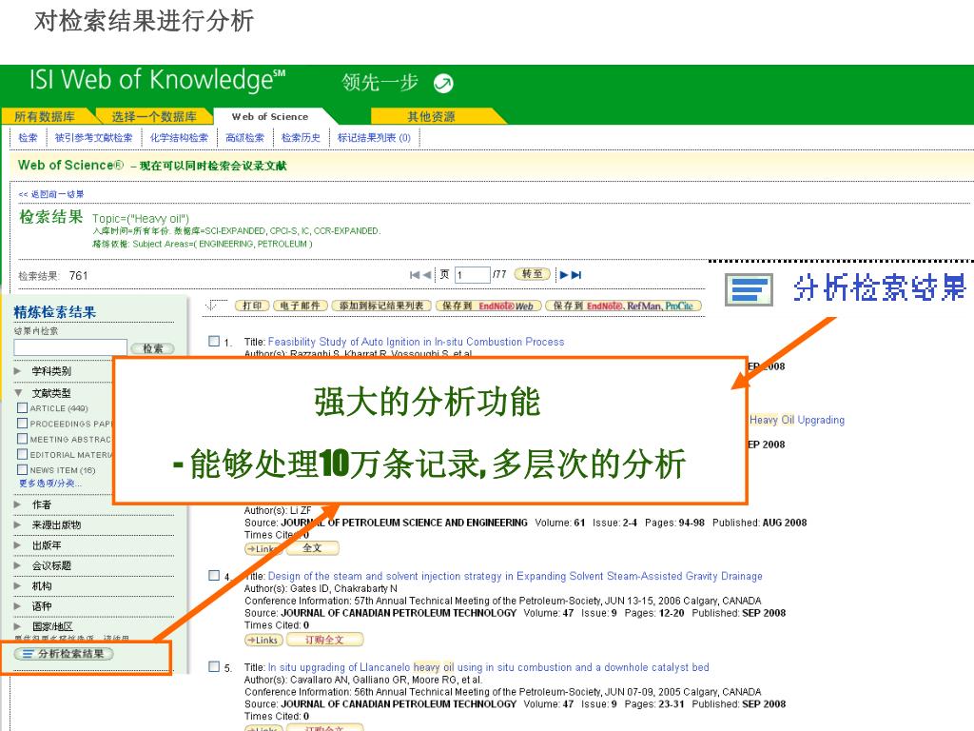Open 检索历史 menu item
974x731 pixels.
tap(301, 138)
